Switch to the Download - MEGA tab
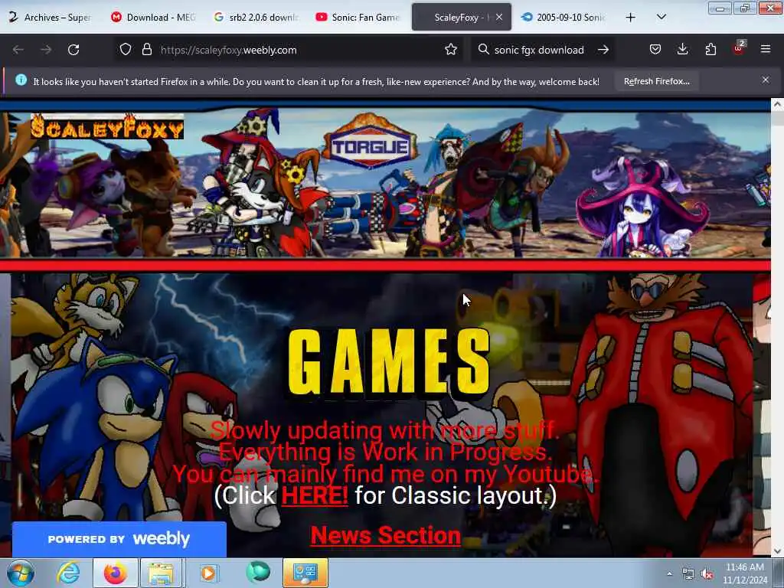The height and width of the screenshot is (588, 784). (x=153, y=18)
